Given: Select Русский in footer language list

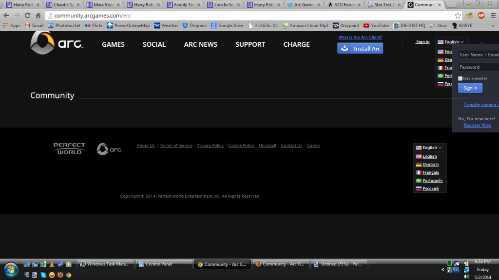Looking at the screenshot, I should 430,188.
